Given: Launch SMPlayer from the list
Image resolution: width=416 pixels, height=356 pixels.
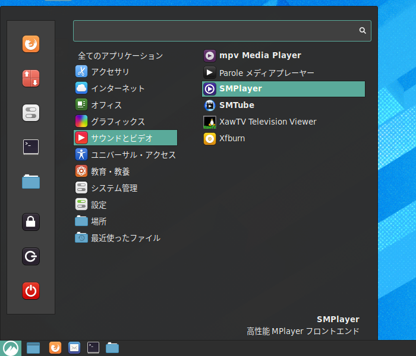Looking at the screenshot, I should (x=283, y=89).
